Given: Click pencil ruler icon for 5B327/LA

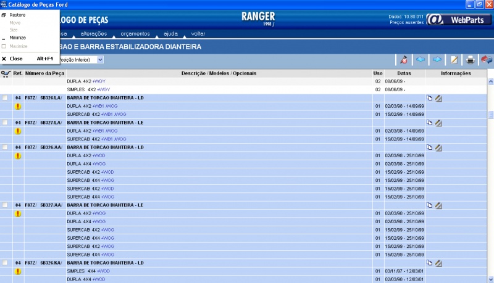Looking at the screenshot, I should tap(438, 123).
